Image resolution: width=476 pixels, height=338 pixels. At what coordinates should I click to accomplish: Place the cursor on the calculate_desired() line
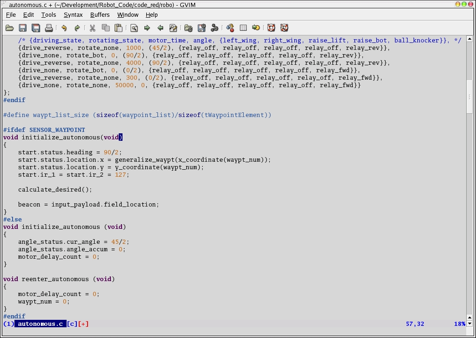[x=55, y=190]
